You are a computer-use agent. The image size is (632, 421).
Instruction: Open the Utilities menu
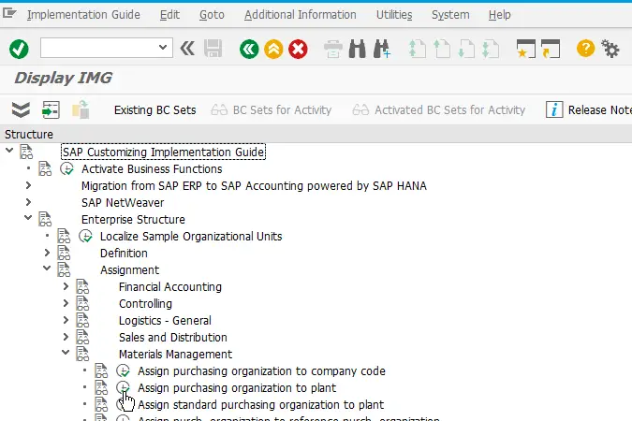click(x=394, y=15)
